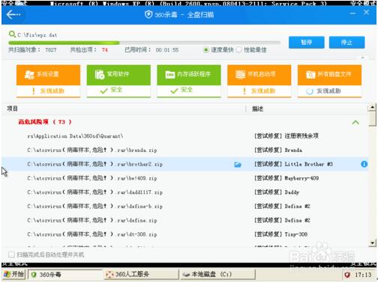Collapse the 高危风险项 (73) group
The width and height of the screenshot is (378, 283).
tap(355, 122)
